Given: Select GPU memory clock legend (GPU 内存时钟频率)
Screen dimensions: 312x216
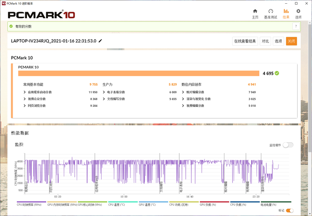Looking at the screenshot, I should [x=62, y=204].
